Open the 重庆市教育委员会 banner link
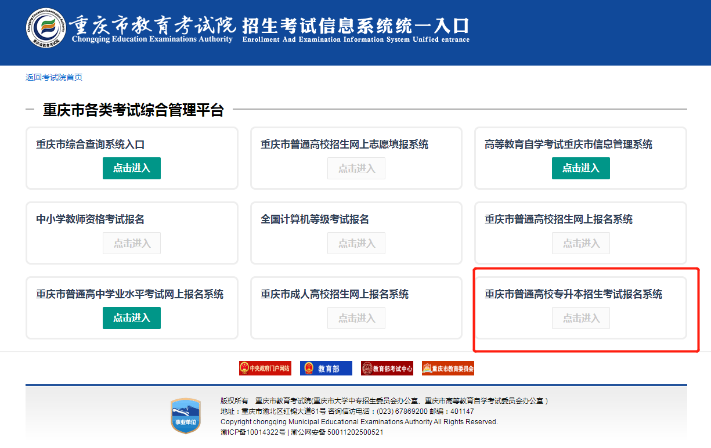This screenshot has height=448, width=711. pos(447,368)
